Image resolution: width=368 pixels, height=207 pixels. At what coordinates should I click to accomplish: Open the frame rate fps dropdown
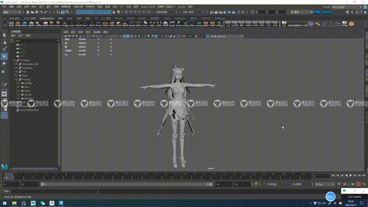click(324, 184)
